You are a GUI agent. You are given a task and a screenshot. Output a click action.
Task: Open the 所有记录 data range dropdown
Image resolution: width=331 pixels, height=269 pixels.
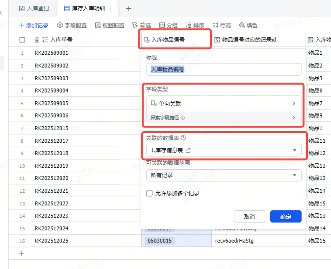pyautogui.click(x=224, y=175)
